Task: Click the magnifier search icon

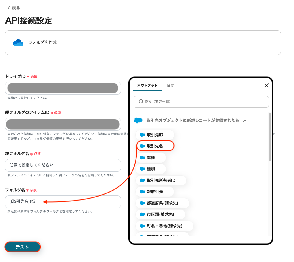Action: 141,101
